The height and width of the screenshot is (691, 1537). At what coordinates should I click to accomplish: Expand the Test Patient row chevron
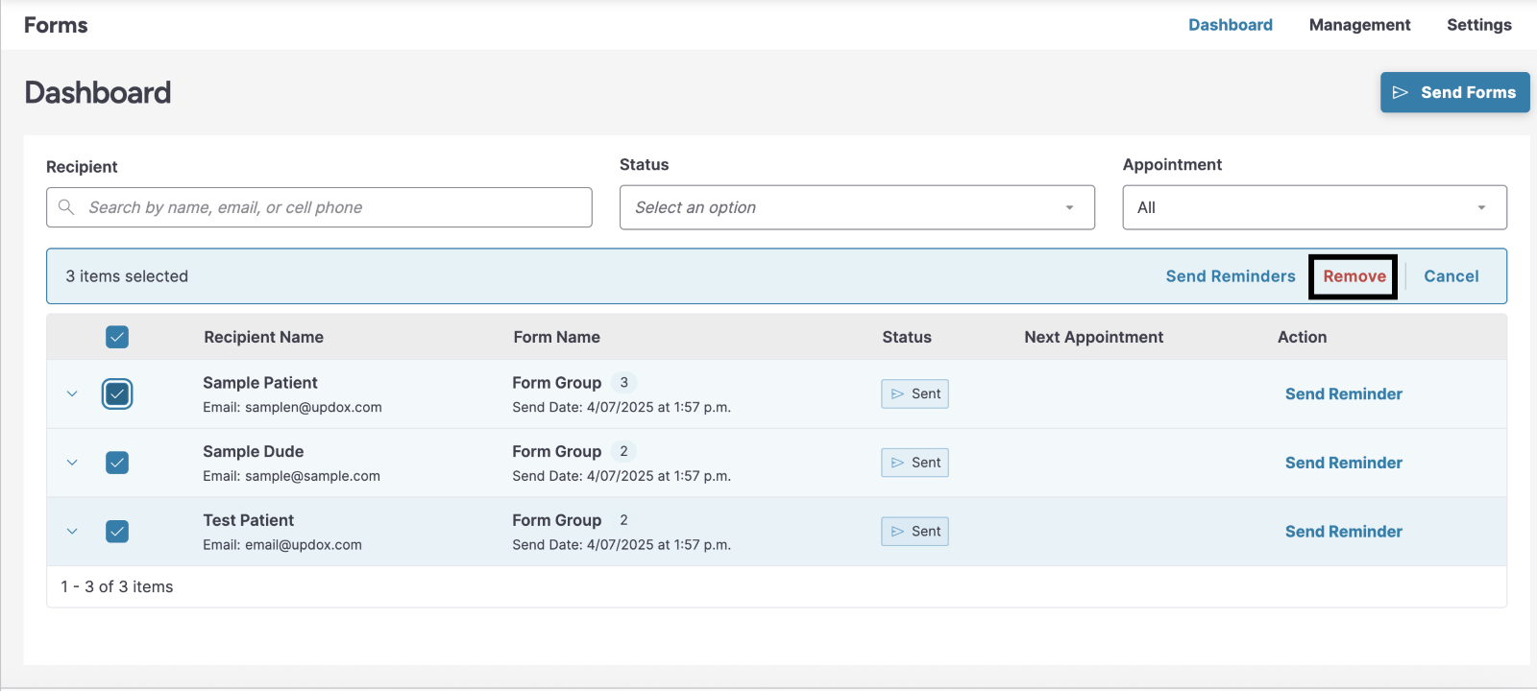(72, 532)
